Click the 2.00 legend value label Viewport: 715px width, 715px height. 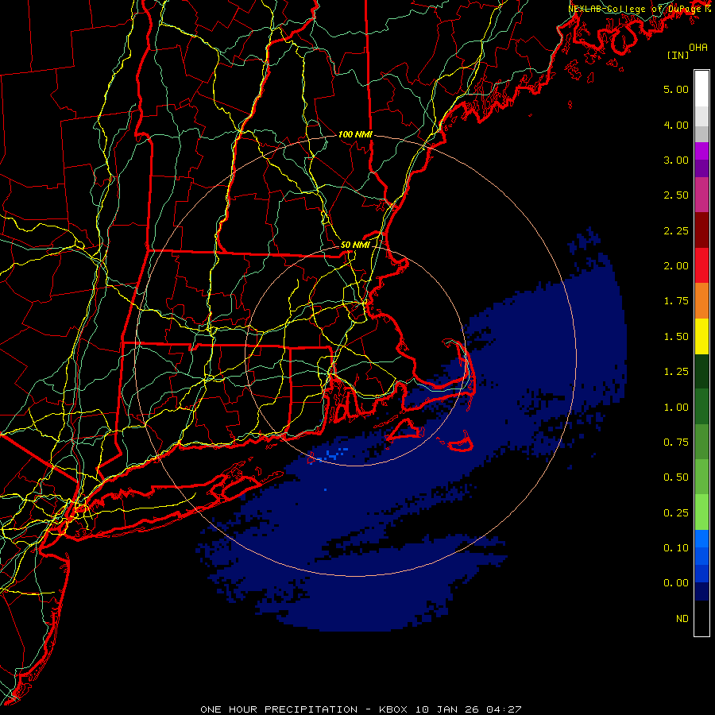pyautogui.click(x=676, y=266)
